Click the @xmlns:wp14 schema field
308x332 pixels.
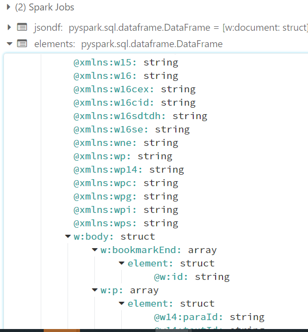[129, 170]
